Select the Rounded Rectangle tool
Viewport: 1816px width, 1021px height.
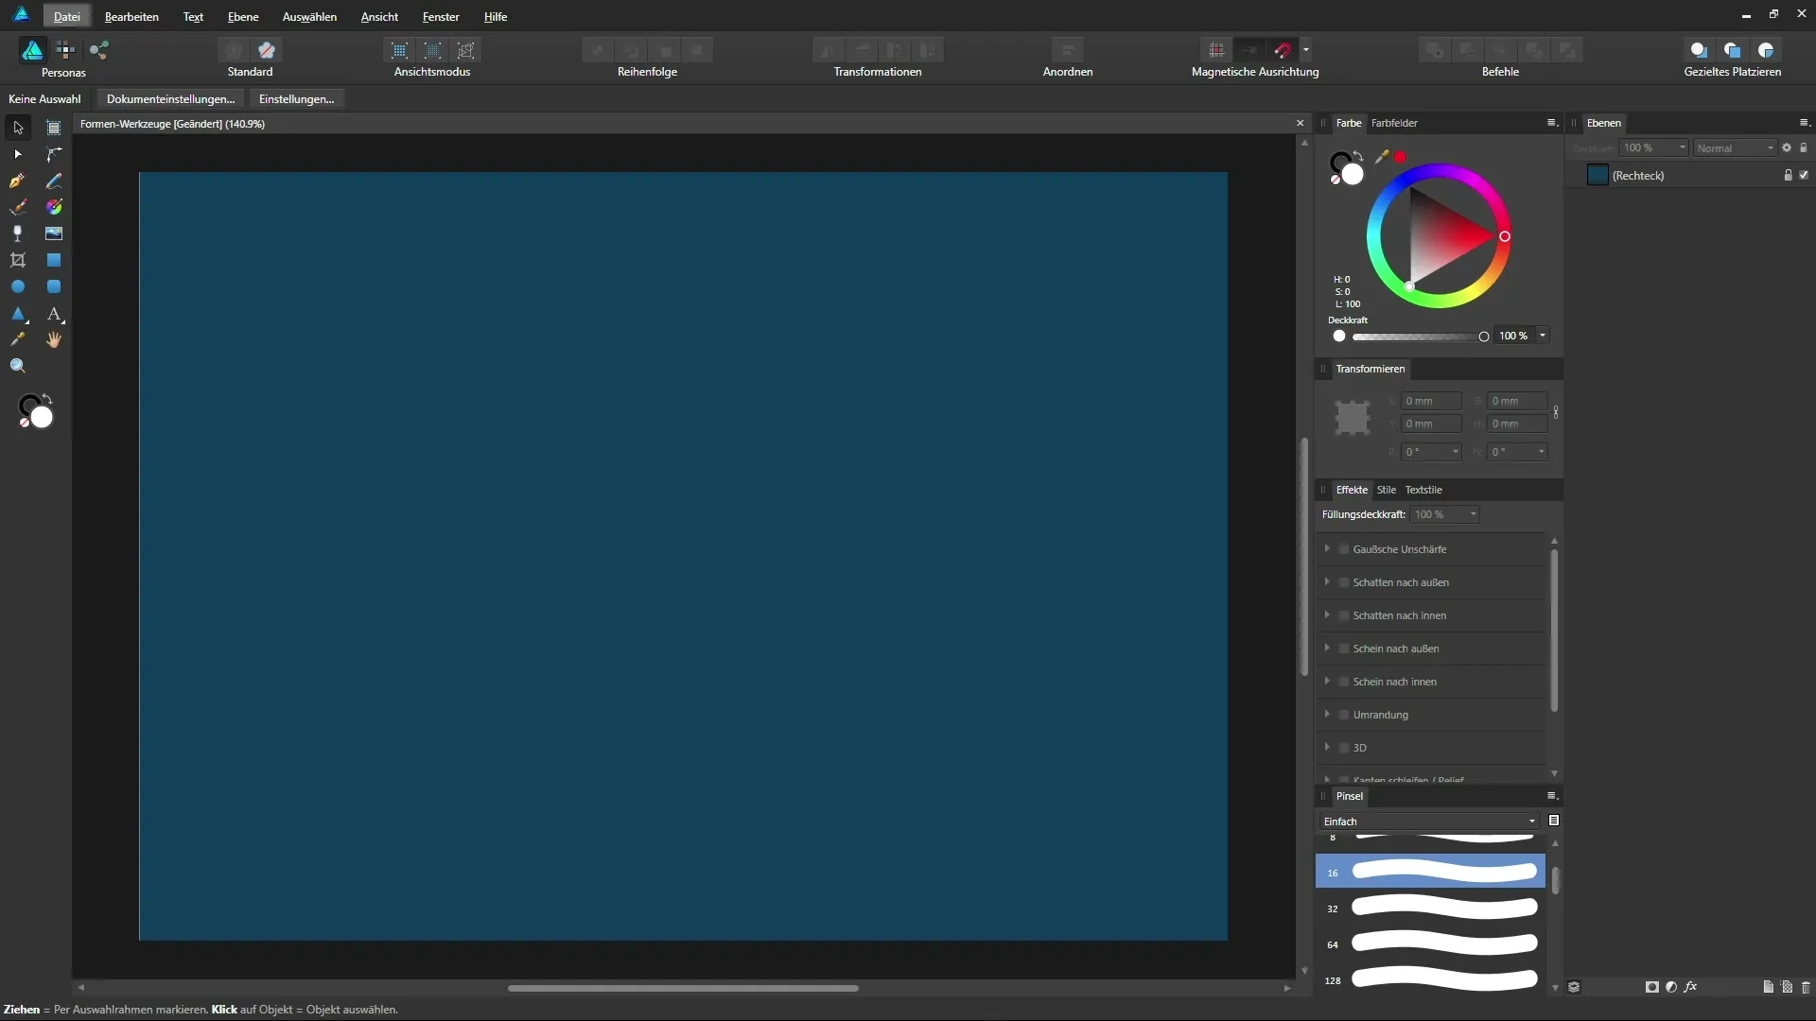click(x=54, y=286)
